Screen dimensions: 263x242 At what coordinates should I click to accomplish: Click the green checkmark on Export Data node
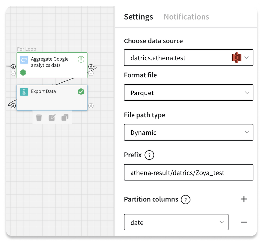click(81, 92)
